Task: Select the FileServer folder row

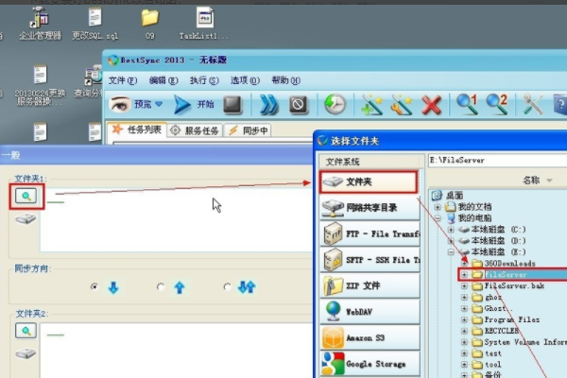Action: click(512, 275)
